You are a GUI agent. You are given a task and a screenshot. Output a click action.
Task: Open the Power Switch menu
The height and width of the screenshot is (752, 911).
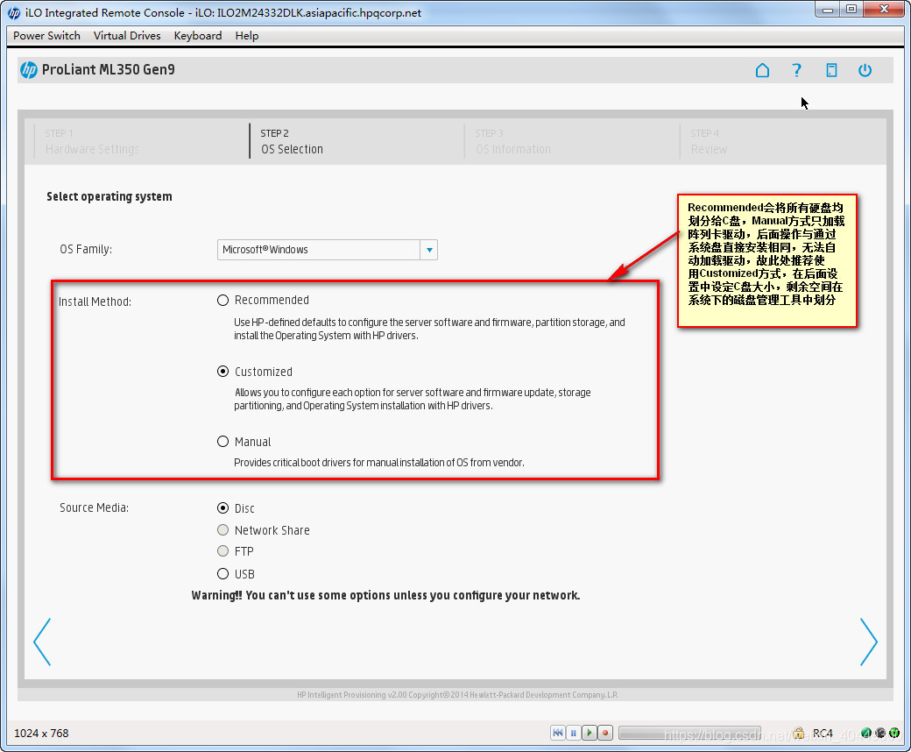coord(46,35)
